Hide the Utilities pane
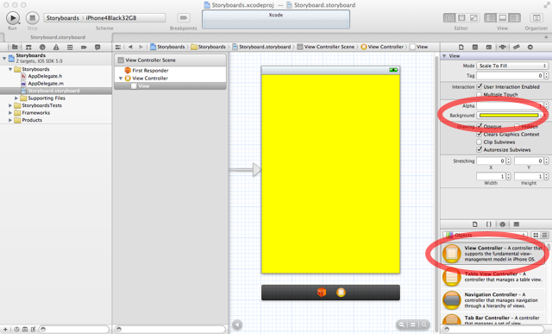Viewport: 552px width, 334px height. [x=515, y=17]
